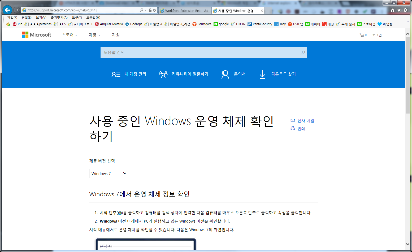412x252 pixels.
Task: Open 커뮤니티에 질문하기 link
Action: pyautogui.click(x=184, y=74)
